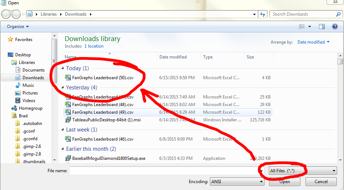344x190 pixels.
Task: Click the Back navigation arrow
Action: pos(6,14)
